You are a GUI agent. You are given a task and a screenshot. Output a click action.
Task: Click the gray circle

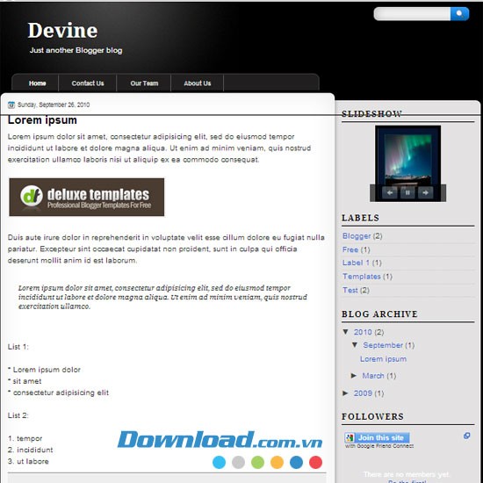(238, 462)
